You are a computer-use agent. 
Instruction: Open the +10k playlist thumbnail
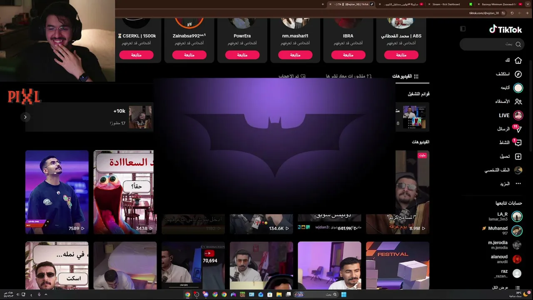click(140, 117)
